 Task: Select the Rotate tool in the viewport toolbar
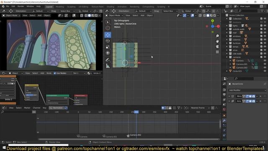click(x=108, y=41)
